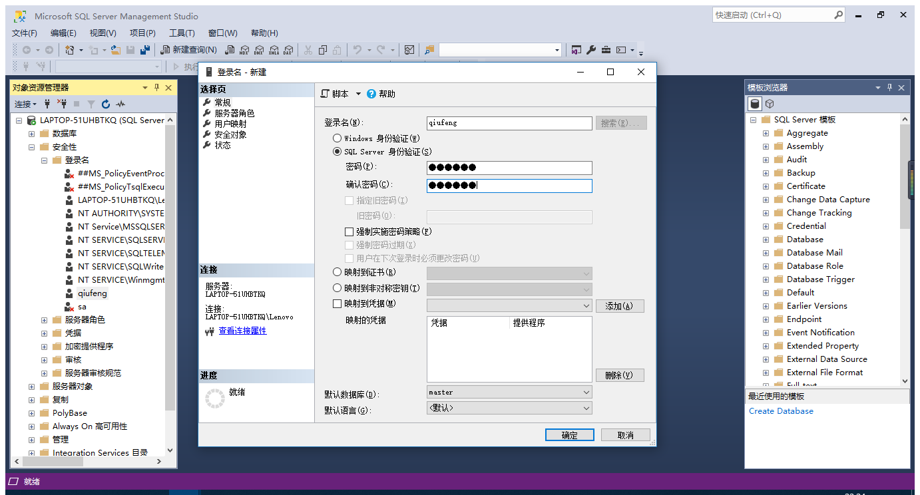Image resolution: width=920 pixels, height=495 pixels.
Task: Click the 确定 button in the dialog
Action: click(569, 434)
